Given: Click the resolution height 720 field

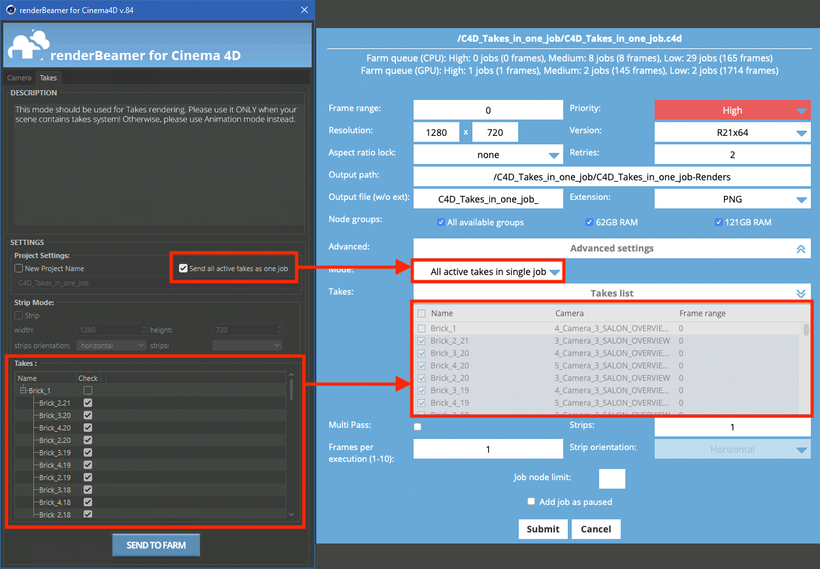Looking at the screenshot, I should 495,133.
